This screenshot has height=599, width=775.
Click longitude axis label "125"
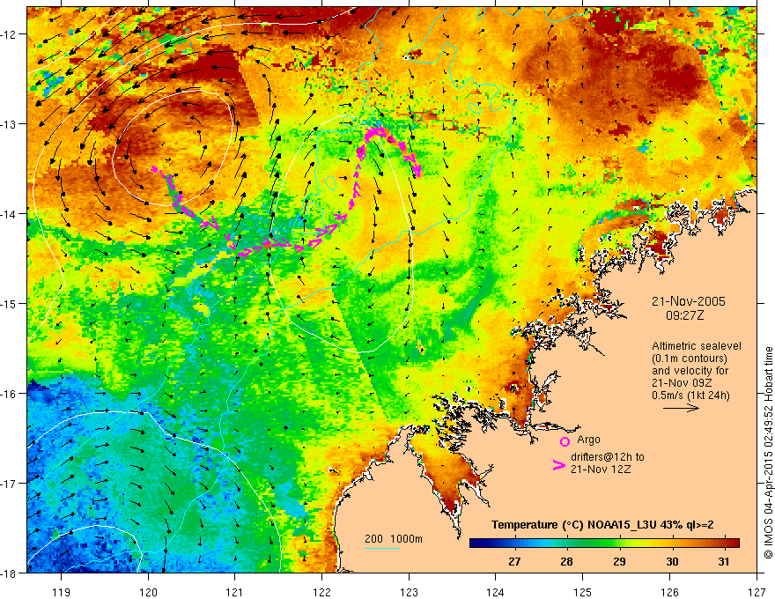pos(583,592)
